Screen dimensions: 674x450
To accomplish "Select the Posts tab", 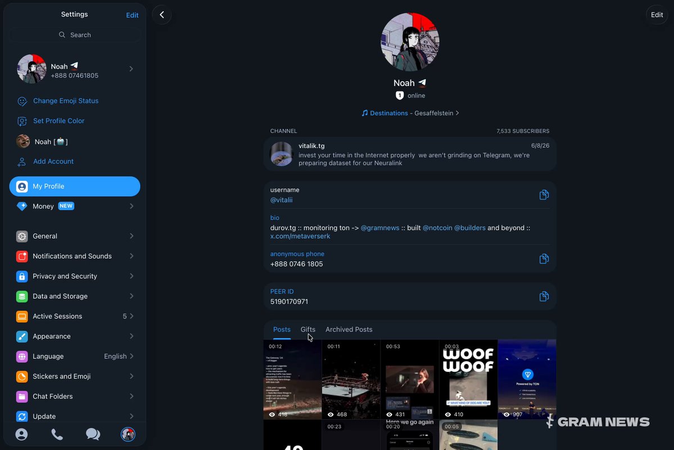I will (282, 329).
